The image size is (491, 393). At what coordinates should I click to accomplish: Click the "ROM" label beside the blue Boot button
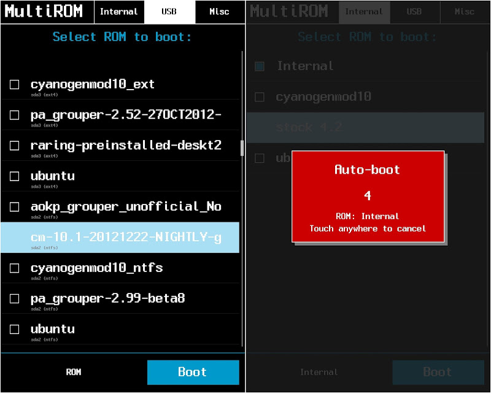(x=74, y=372)
